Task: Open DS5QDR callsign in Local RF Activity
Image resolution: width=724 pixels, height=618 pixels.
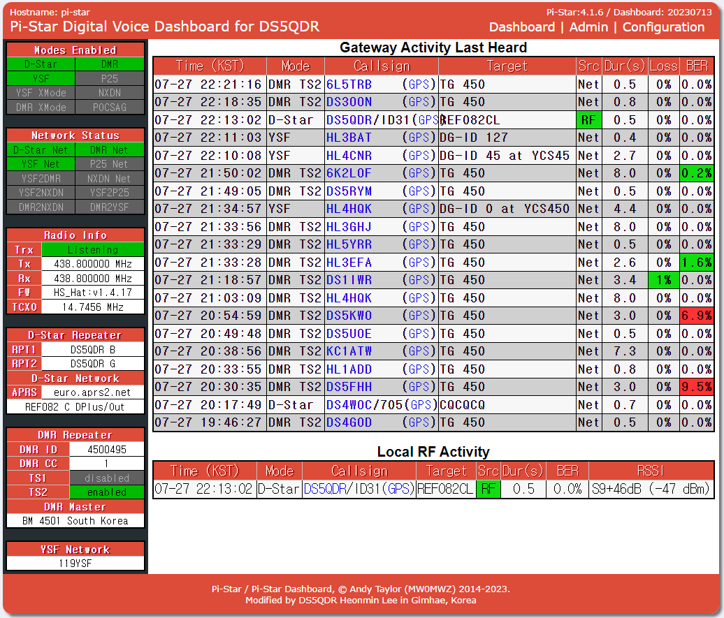Action: pos(324,489)
